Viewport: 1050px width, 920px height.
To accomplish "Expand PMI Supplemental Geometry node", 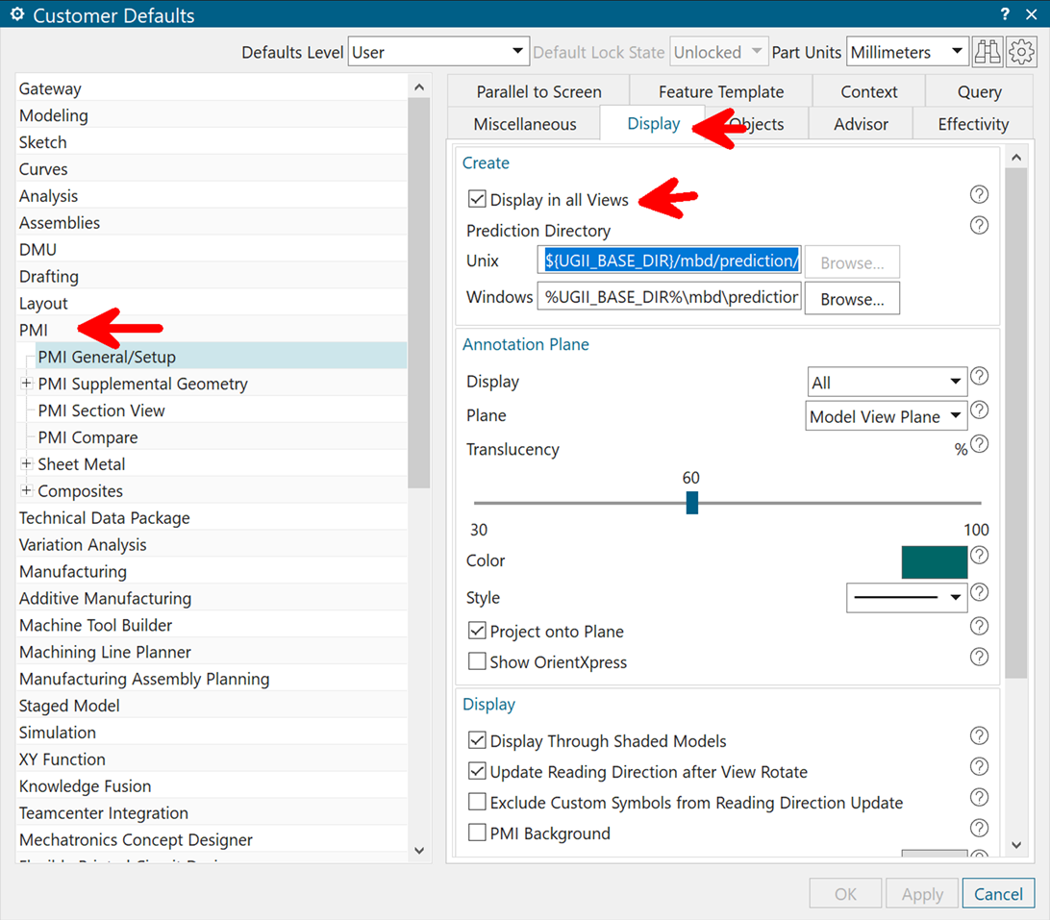I will click(x=26, y=383).
